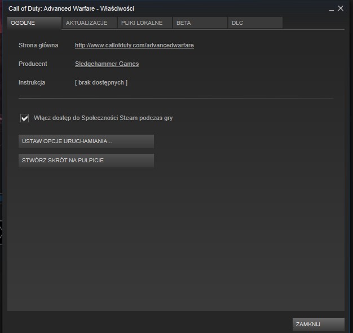353x333 pixels.
Task: Open the PLIKI LOKALNE tab
Action: [x=145, y=23]
